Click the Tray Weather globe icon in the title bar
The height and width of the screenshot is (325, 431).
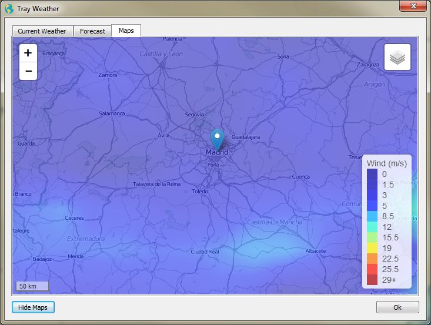9,9
